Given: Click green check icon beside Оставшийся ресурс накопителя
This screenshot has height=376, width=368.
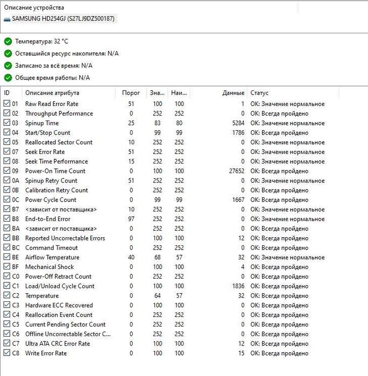Looking at the screenshot, I should point(8,53).
